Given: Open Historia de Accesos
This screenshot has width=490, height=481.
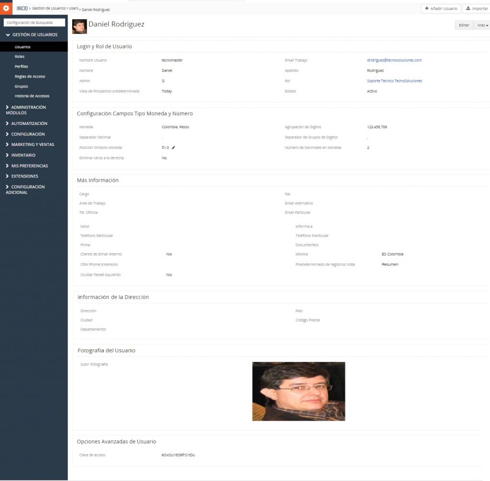Looking at the screenshot, I should pyautogui.click(x=32, y=96).
